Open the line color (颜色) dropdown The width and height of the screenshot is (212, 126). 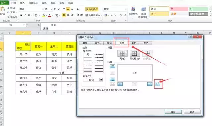point(101,80)
